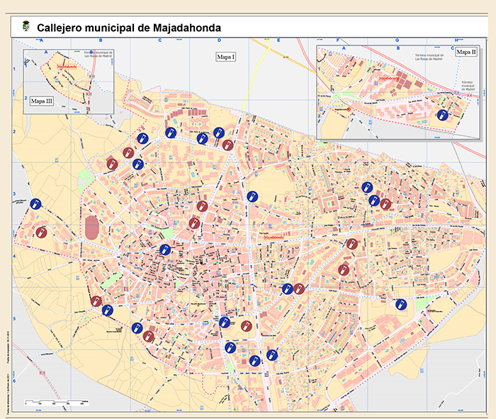Click the red 'Majadahonda' label in the main map centre

pyautogui.click(x=274, y=237)
